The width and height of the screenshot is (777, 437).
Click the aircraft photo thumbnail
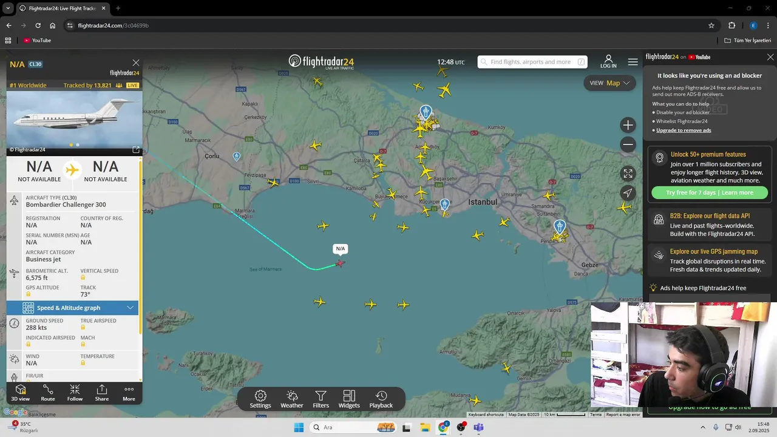click(x=74, y=119)
